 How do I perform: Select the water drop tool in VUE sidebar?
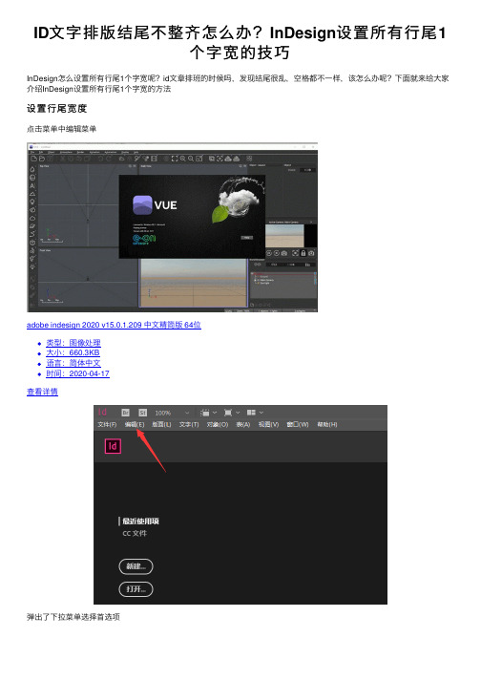(x=32, y=169)
